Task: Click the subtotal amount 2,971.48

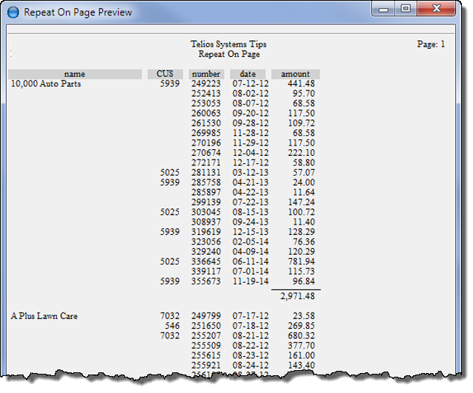Action: click(x=297, y=297)
